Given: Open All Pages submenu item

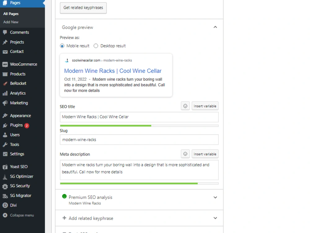Looking at the screenshot, I should 11,14.
